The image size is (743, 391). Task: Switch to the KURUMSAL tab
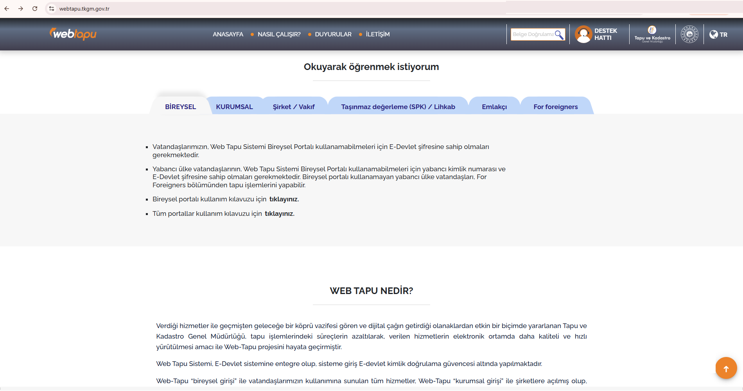(235, 106)
